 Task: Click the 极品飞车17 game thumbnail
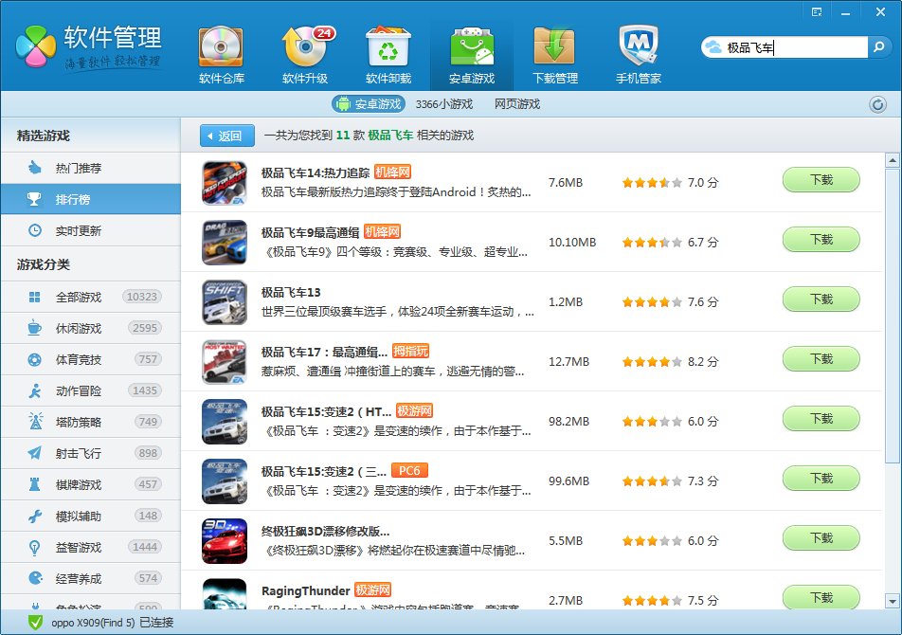225,362
